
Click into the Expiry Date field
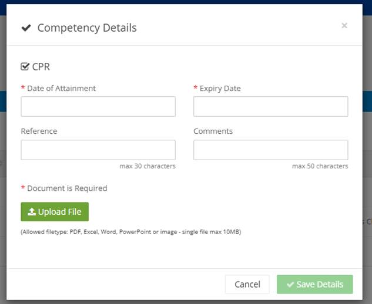270,106
